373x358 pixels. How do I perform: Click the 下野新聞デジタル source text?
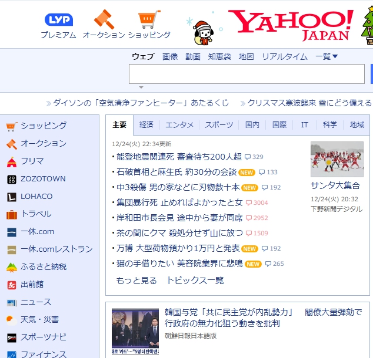pos(337,209)
